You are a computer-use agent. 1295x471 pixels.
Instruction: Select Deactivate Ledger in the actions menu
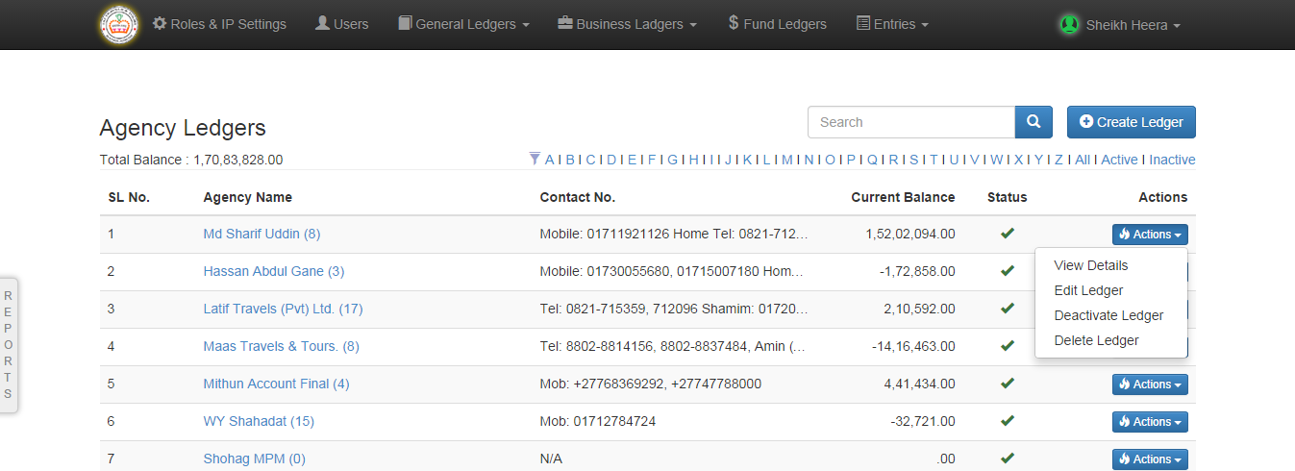(1110, 315)
